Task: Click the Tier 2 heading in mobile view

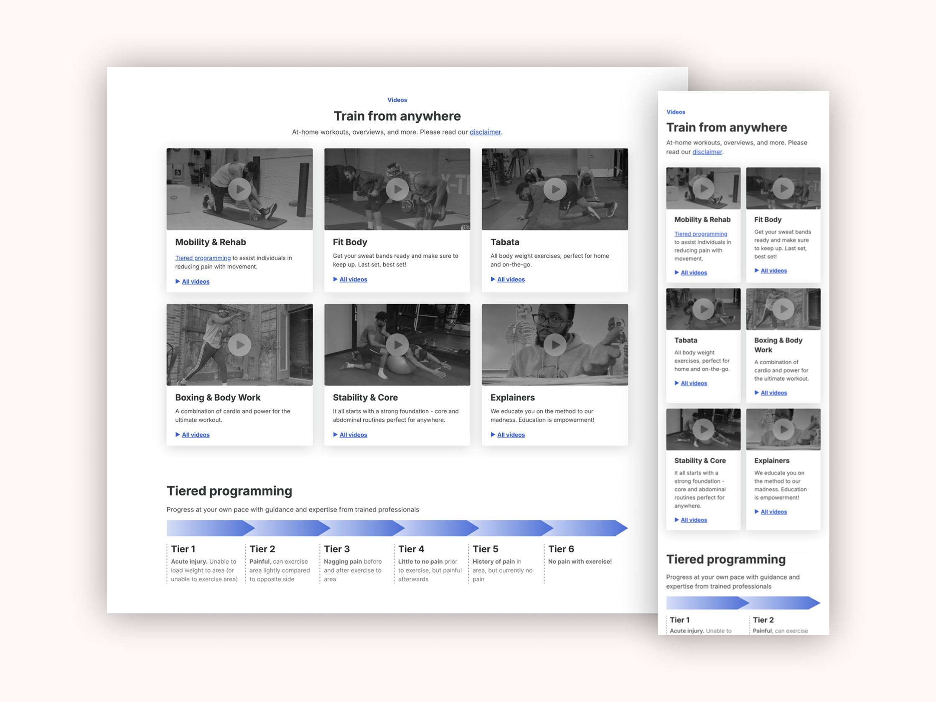Action: pos(763,620)
